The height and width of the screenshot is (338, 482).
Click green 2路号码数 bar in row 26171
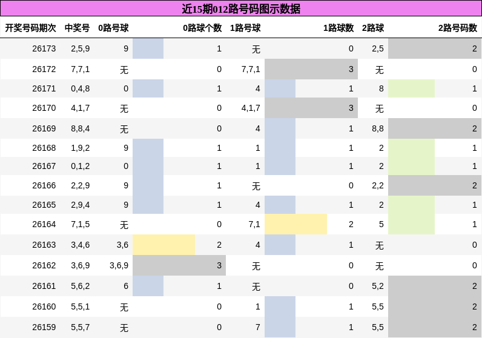click(x=411, y=88)
